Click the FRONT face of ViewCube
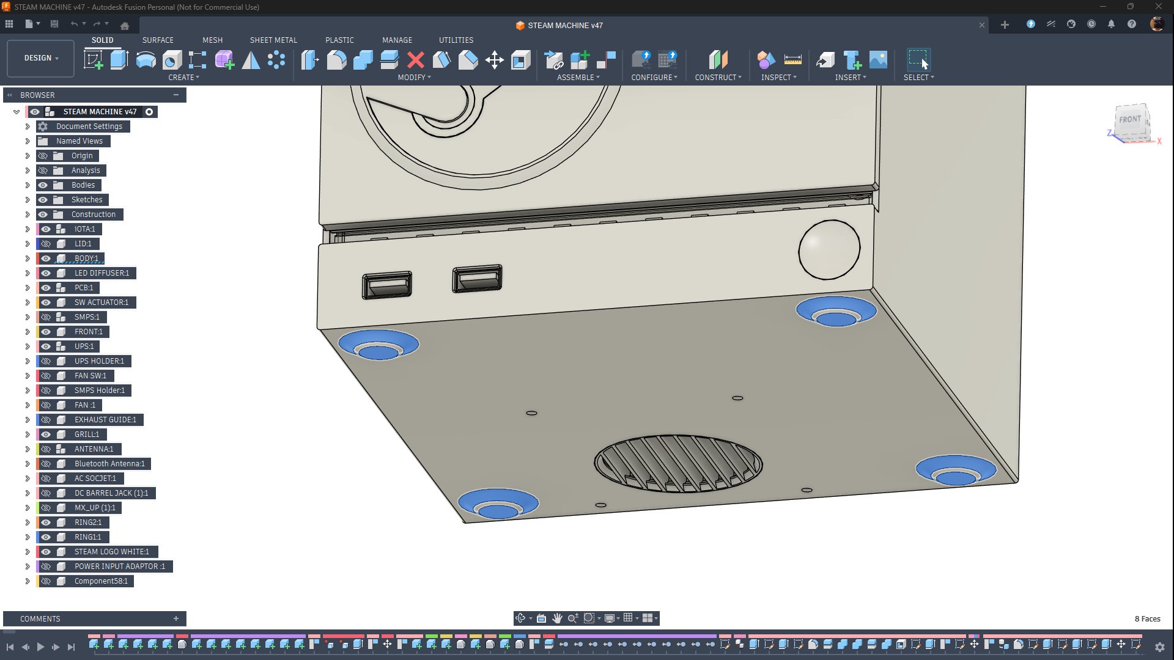The height and width of the screenshot is (660, 1174). (x=1129, y=120)
